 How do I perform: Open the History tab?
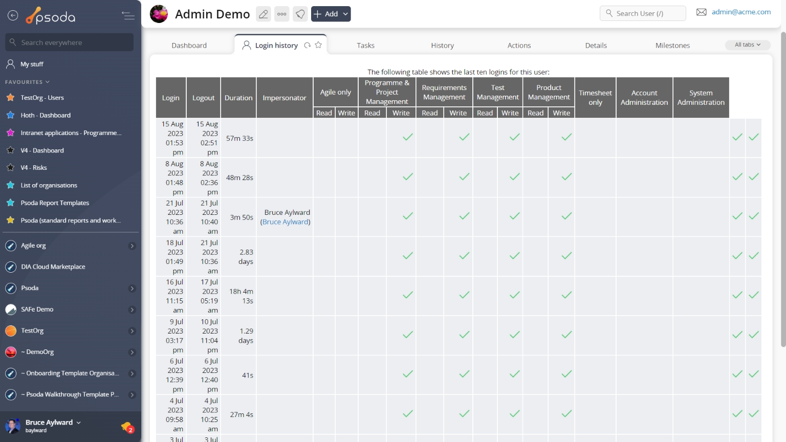click(x=443, y=46)
